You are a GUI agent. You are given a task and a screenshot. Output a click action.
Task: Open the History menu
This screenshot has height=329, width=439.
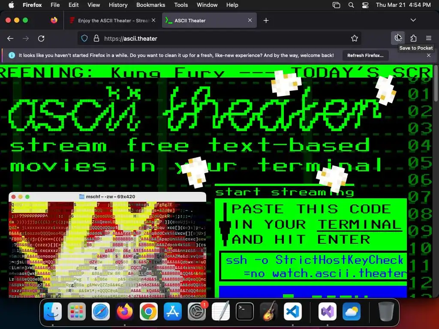click(x=118, y=5)
